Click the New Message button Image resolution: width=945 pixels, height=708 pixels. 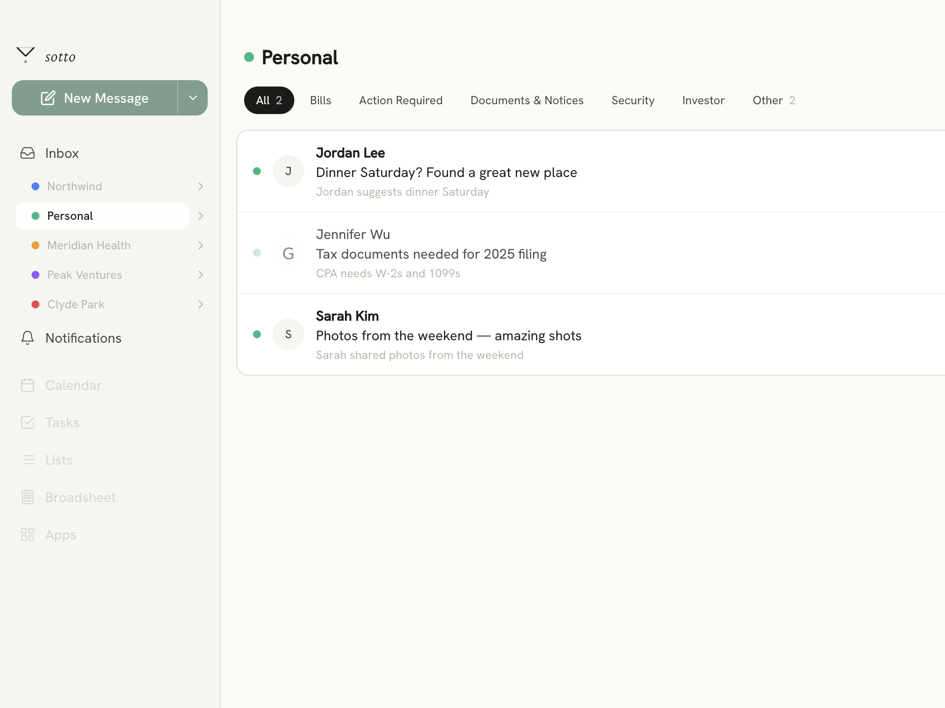pyautogui.click(x=94, y=98)
